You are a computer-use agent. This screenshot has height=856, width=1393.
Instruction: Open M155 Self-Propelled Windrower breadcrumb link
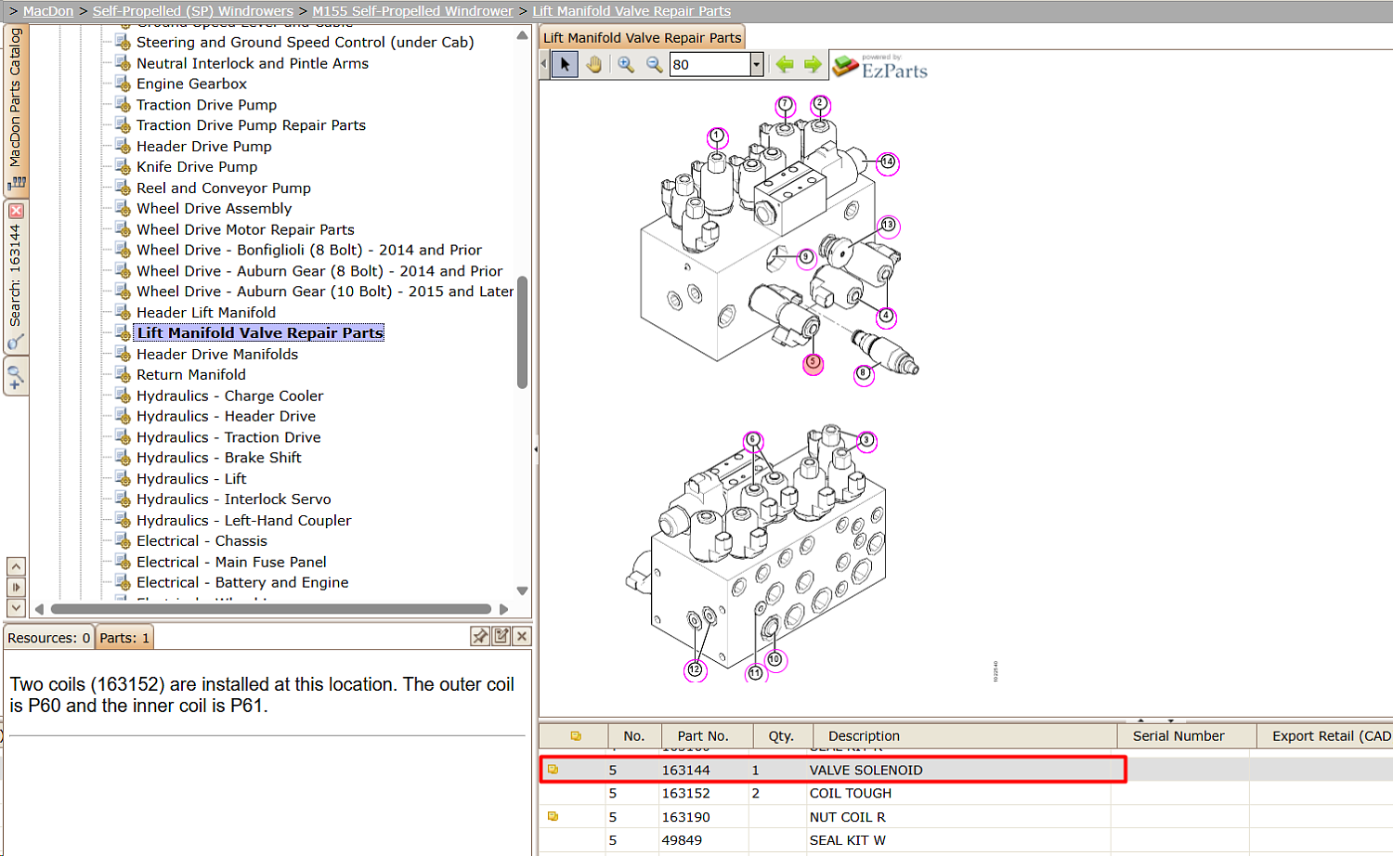(x=412, y=11)
